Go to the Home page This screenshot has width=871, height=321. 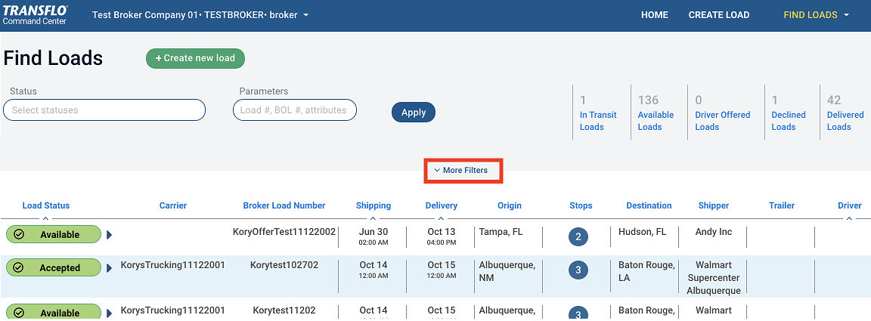pyautogui.click(x=655, y=15)
